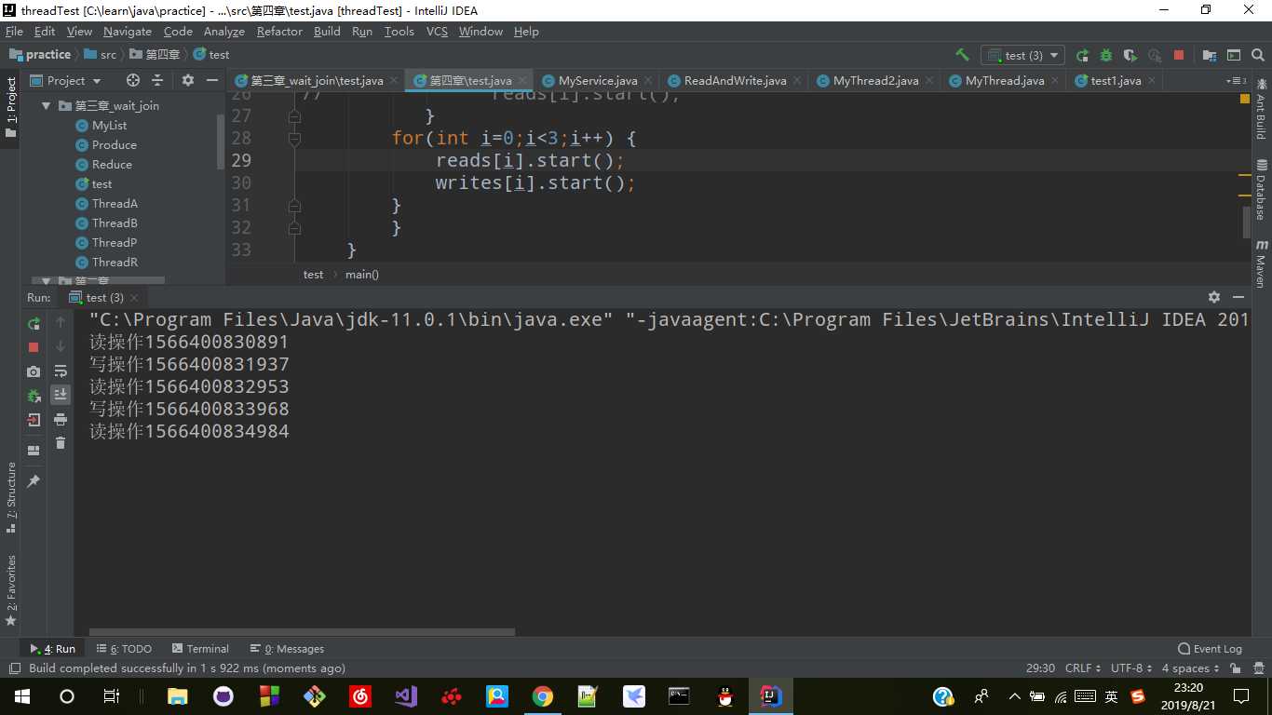The image size is (1272, 715).
Task: Open the Maven side panel
Action: [1261, 263]
